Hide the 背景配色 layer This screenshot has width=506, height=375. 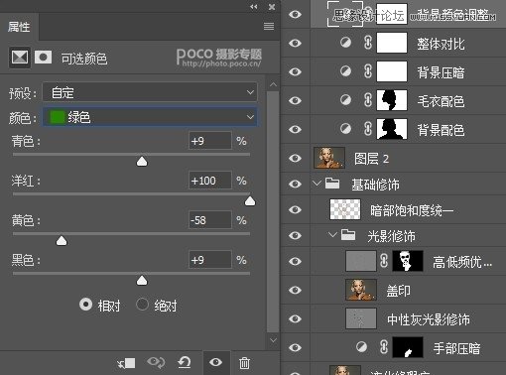[x=295, y=129]
